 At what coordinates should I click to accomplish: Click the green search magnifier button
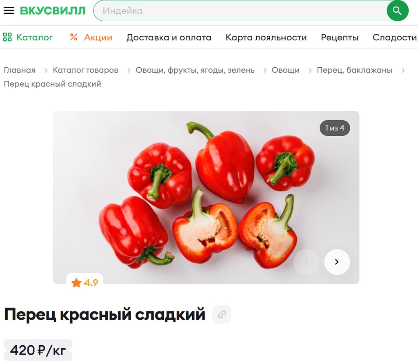[x=397, y=11]
